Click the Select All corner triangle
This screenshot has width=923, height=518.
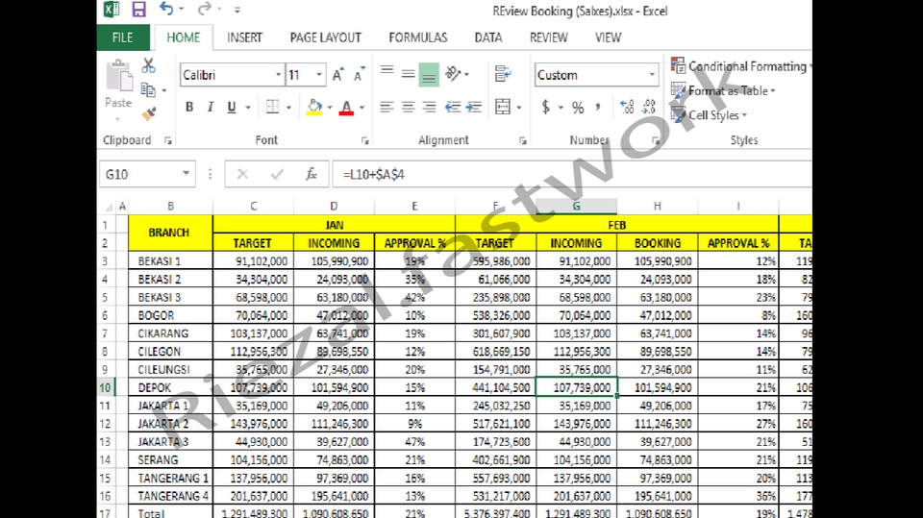pyautogui.click(x=109, y=207)
